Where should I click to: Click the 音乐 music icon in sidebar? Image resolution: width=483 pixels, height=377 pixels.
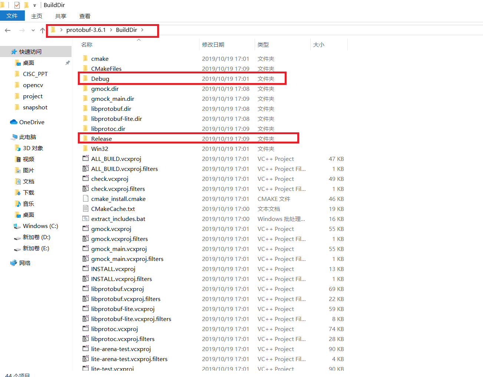pyautogui.click(x=18, y=204)
